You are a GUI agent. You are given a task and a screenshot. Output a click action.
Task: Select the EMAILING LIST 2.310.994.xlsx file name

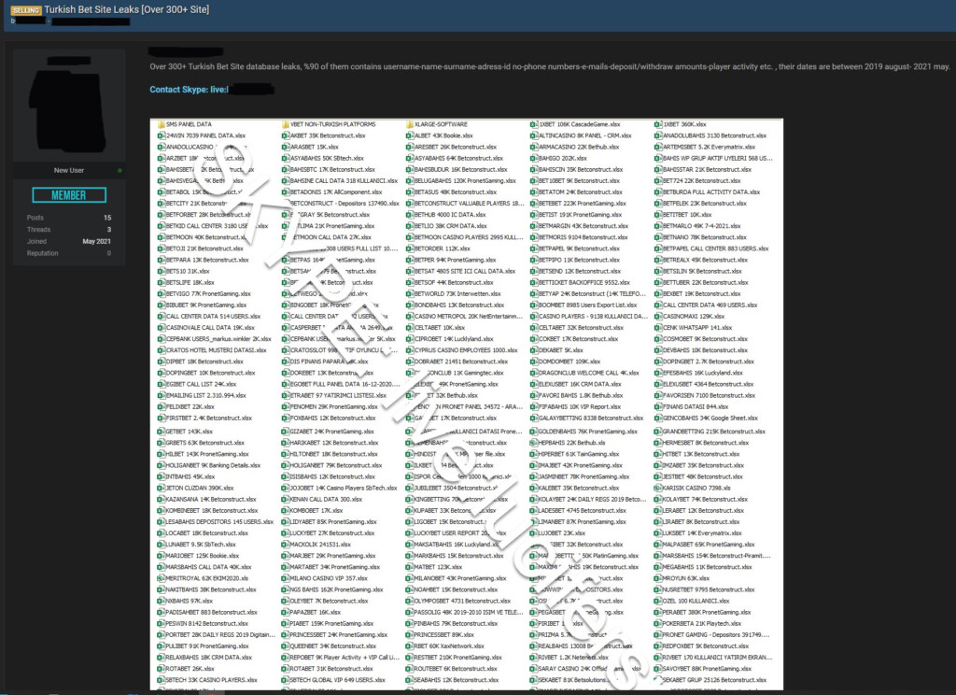tap(206, 395)
